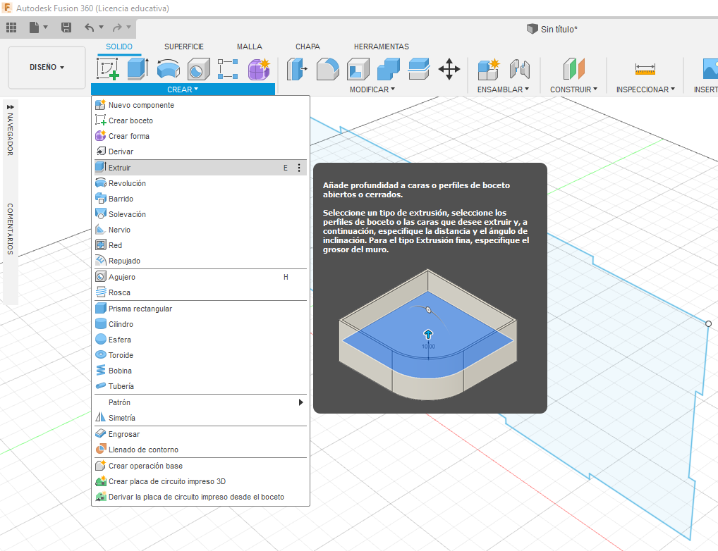This screenshot has width=718, height=551.
Task: Choose Crear forma from the menu
Action: (200, 137)
